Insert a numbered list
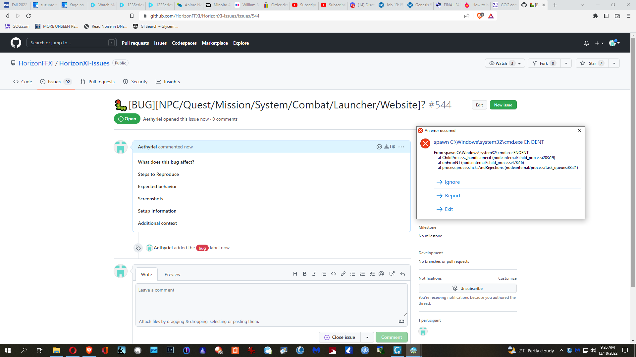This screenshot has height=357, width=636. [x=362, y=274]
